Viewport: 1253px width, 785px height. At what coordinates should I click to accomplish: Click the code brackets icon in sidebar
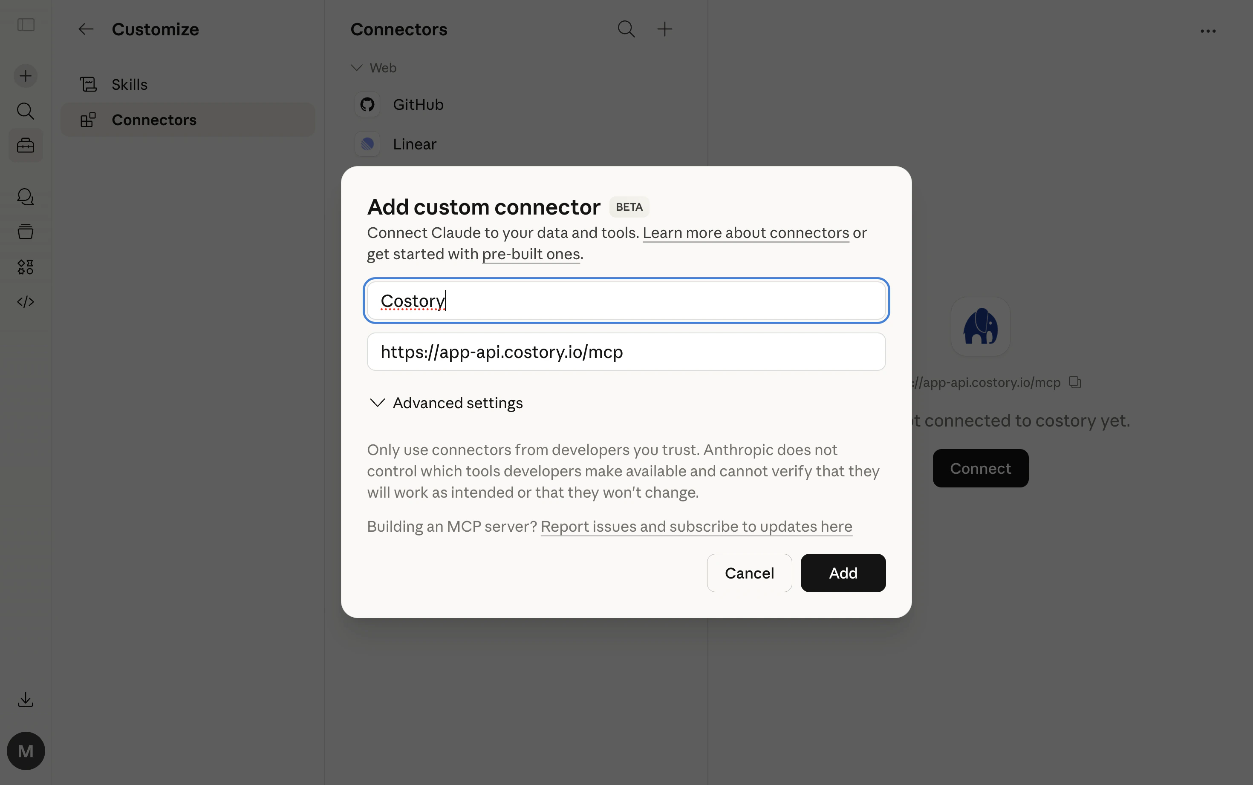click(x=25, y=301)
